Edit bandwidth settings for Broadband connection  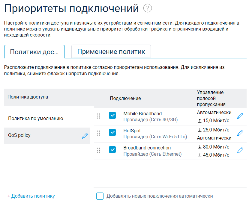tap(240, 150)
